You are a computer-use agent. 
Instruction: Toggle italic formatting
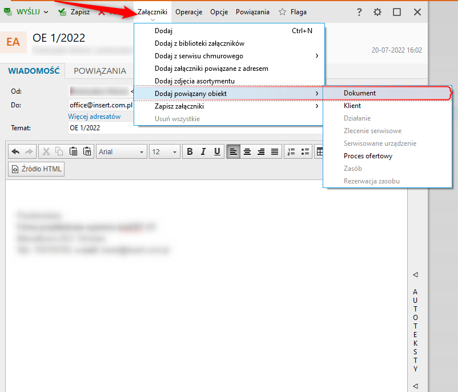coord(203,151)
